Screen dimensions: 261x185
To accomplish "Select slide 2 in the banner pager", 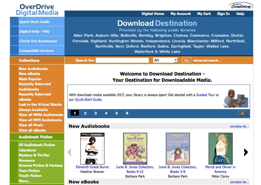I will point(85,113).
